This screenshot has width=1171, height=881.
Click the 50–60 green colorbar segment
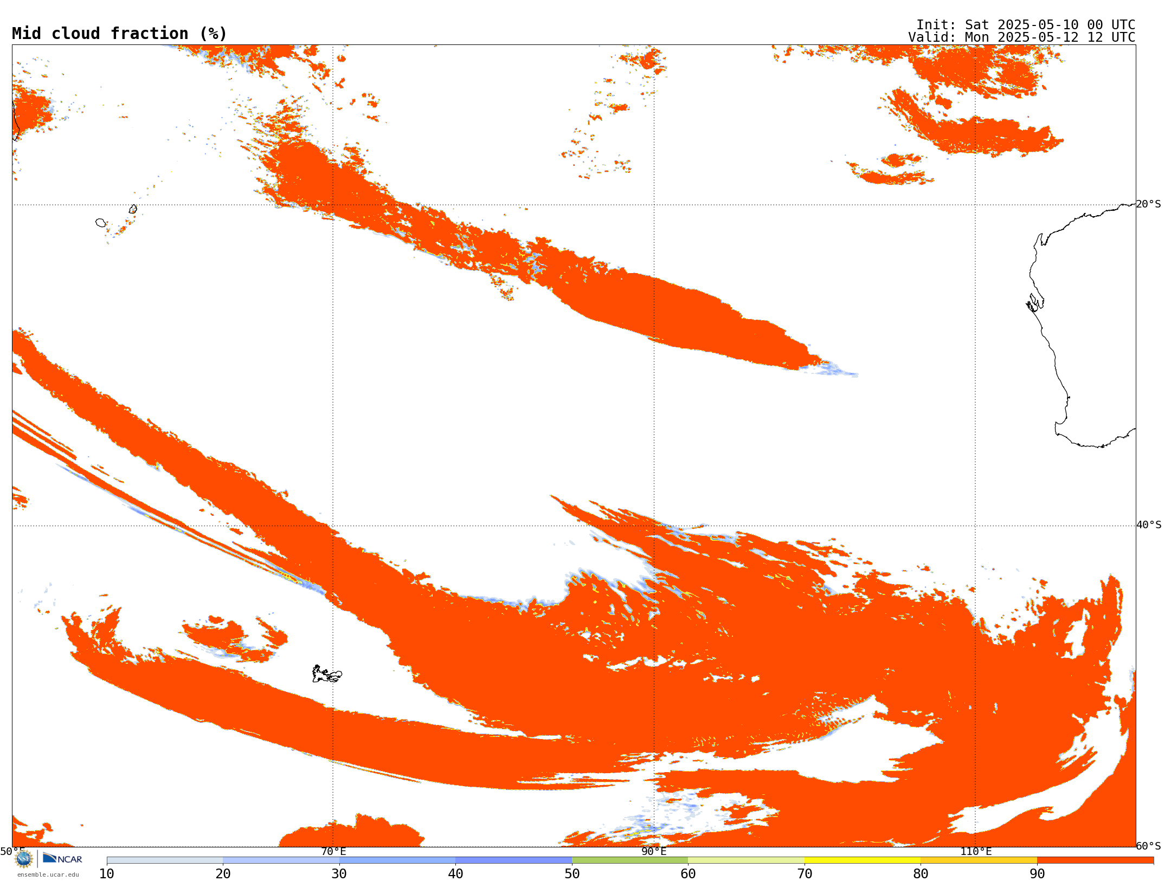(x=630, y=860)
